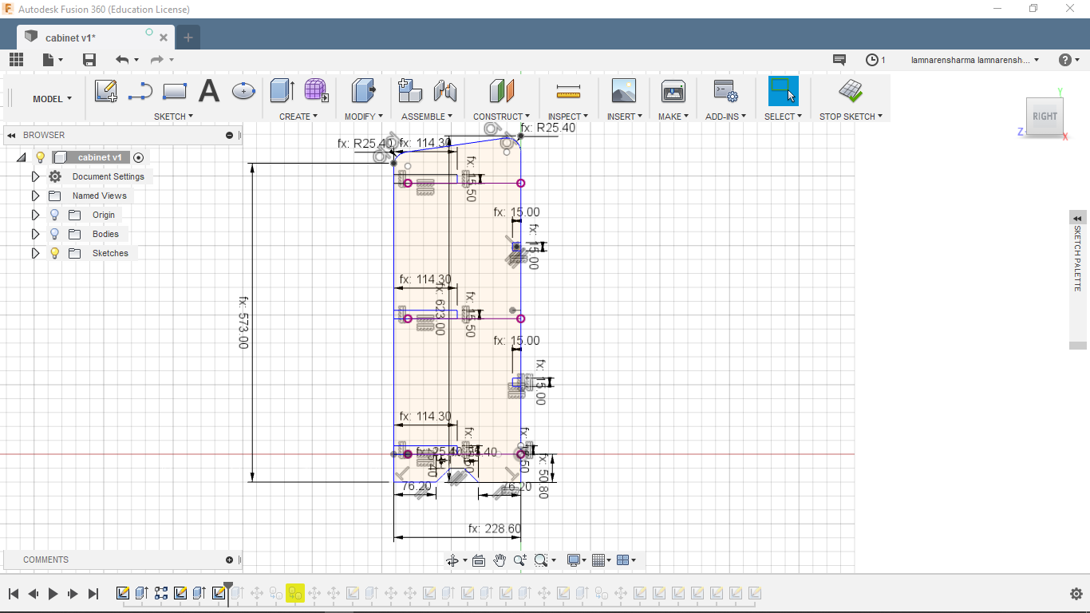Click the Undo arrow

pyautogui.click(x=121, y=60)
